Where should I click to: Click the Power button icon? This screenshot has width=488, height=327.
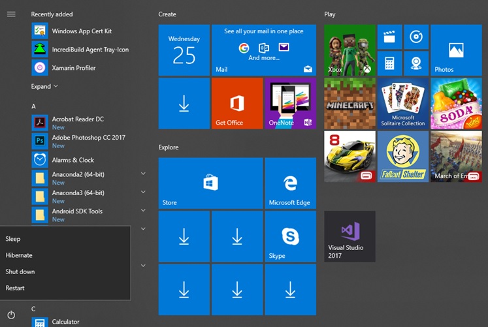click(11, 315)
